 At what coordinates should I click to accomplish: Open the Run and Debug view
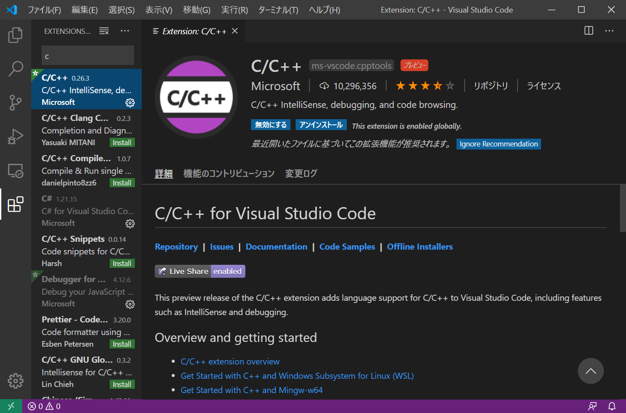click(16, 137)
